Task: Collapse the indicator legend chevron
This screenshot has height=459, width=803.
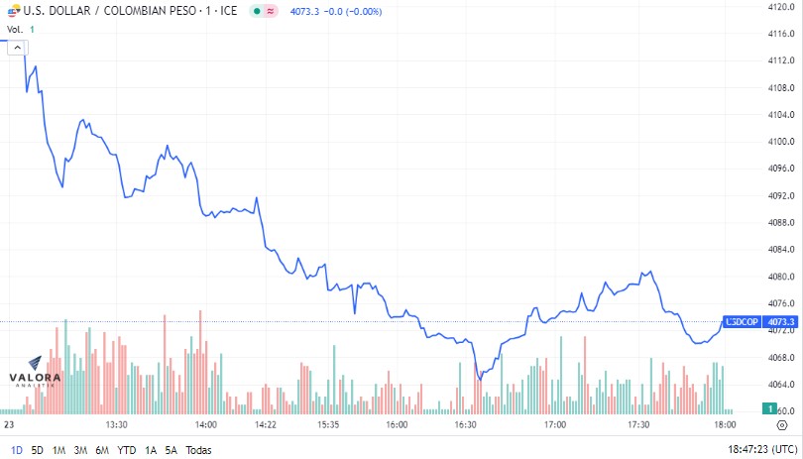Action: 18,48
